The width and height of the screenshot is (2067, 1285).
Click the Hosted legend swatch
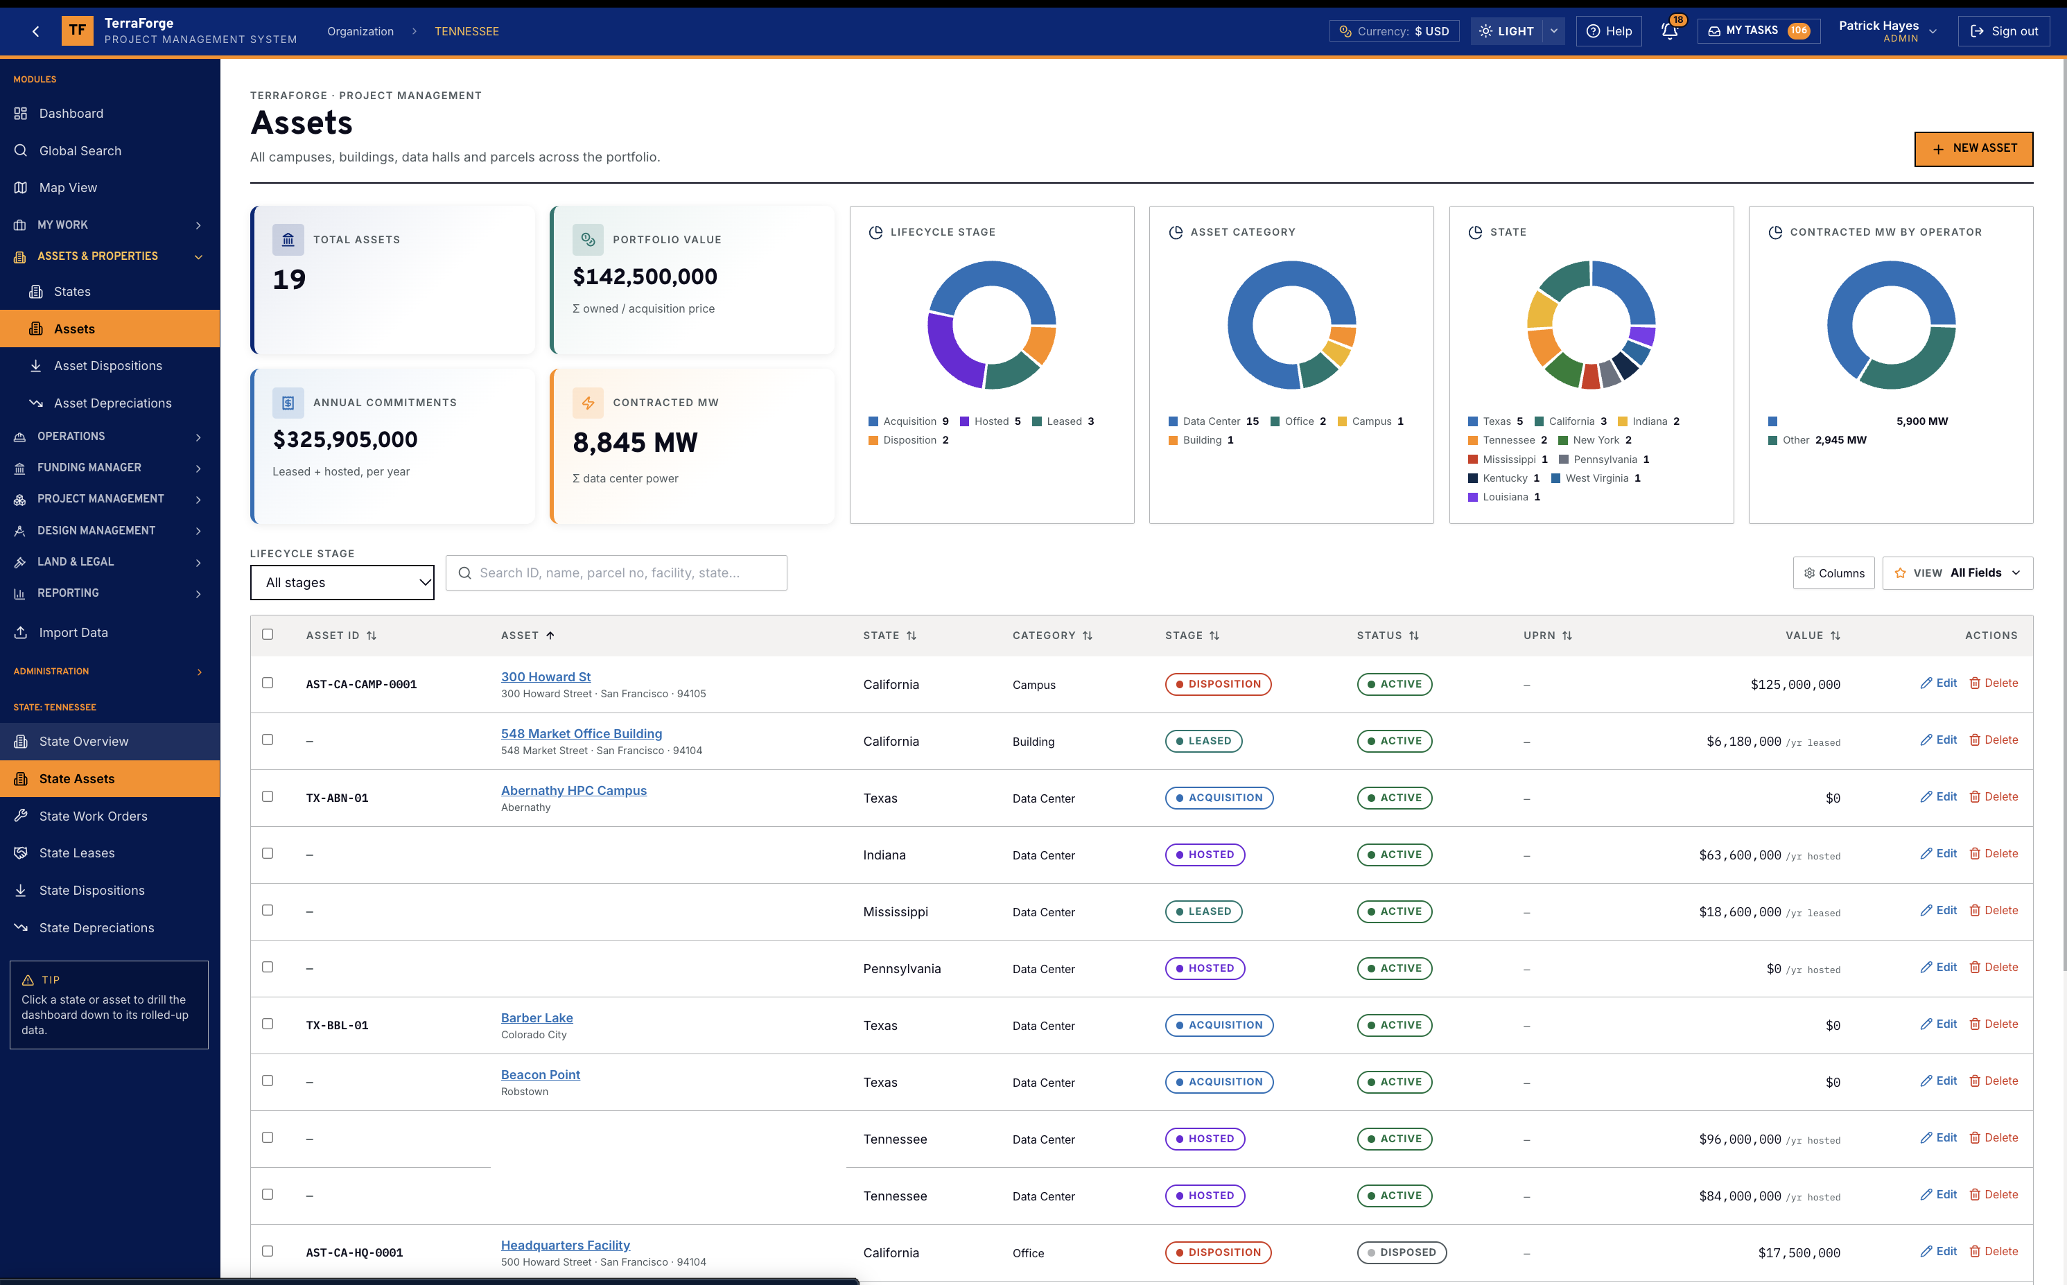[x=965, y=421]
